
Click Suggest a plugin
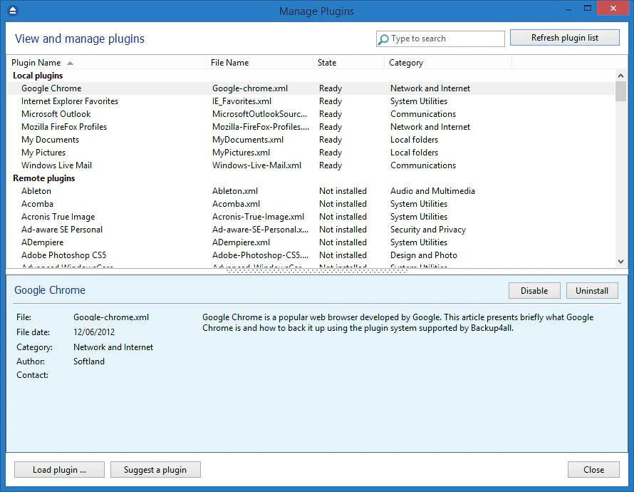pos(155,469)
